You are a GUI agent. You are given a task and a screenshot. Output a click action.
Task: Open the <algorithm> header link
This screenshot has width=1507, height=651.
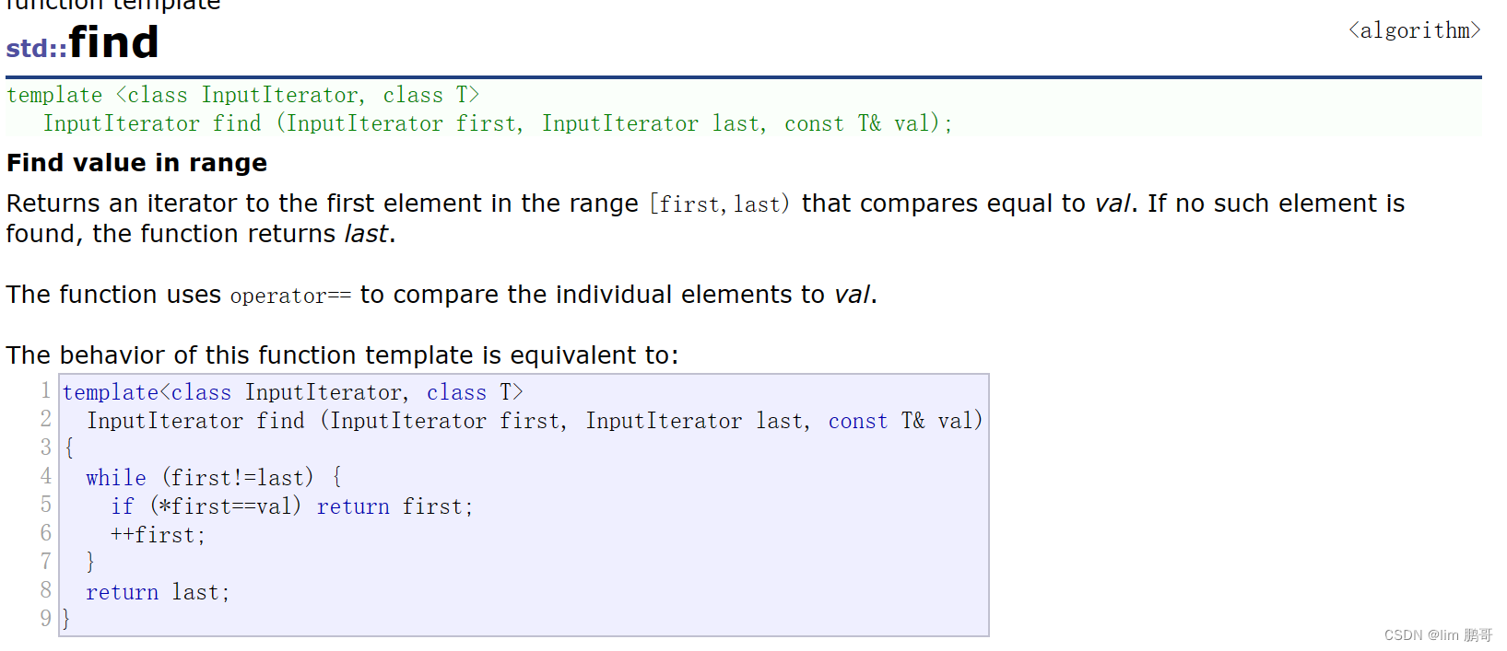pos(1414,30)
